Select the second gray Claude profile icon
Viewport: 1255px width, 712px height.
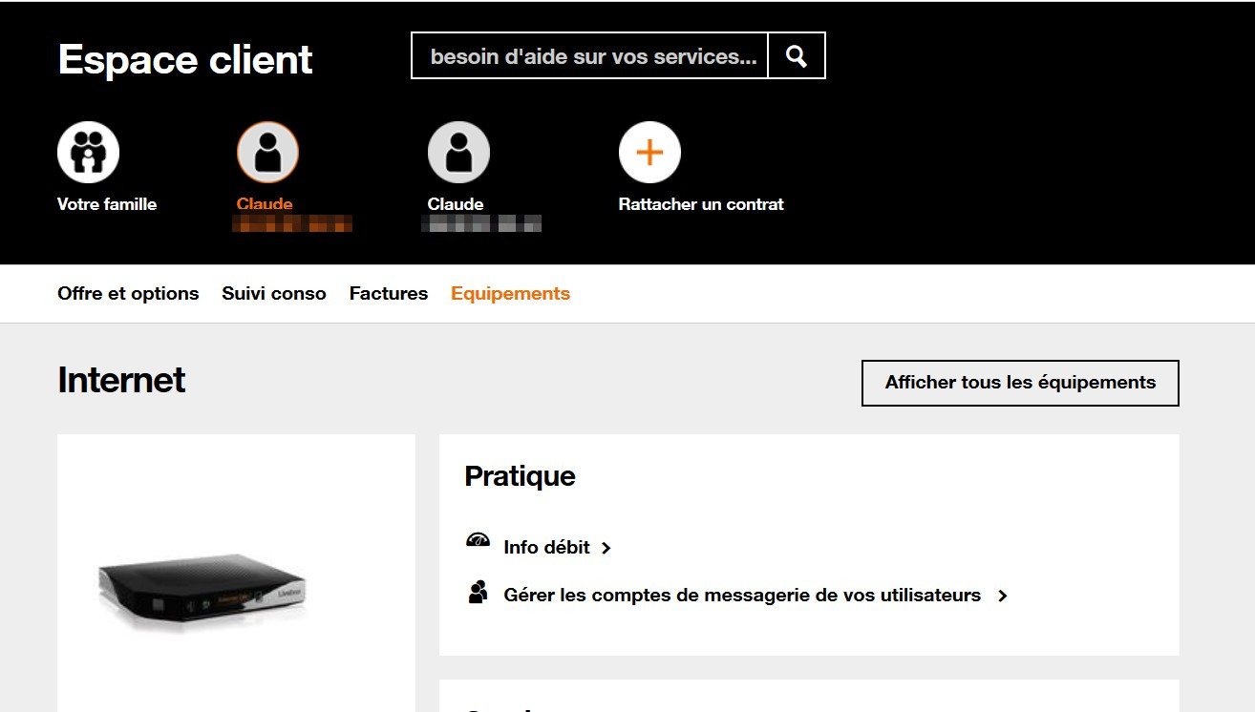tap(458, 153)
